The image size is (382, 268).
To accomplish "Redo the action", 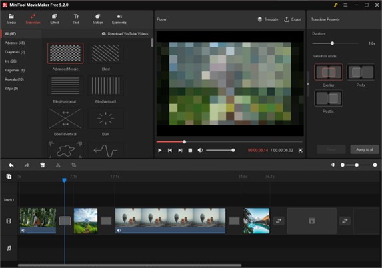I will coord(27,165).
